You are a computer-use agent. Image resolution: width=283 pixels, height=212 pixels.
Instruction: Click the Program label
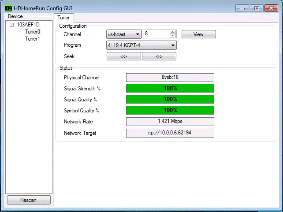click(x=72, y=45)
